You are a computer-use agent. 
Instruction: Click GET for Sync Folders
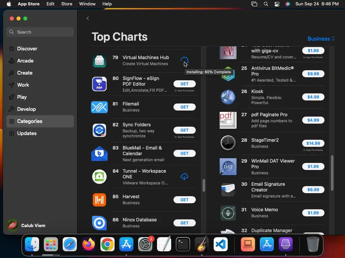(x=184, y=130)
